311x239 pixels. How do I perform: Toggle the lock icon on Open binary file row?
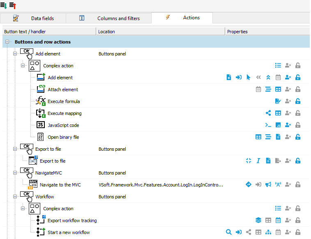(x=298, y=137)
